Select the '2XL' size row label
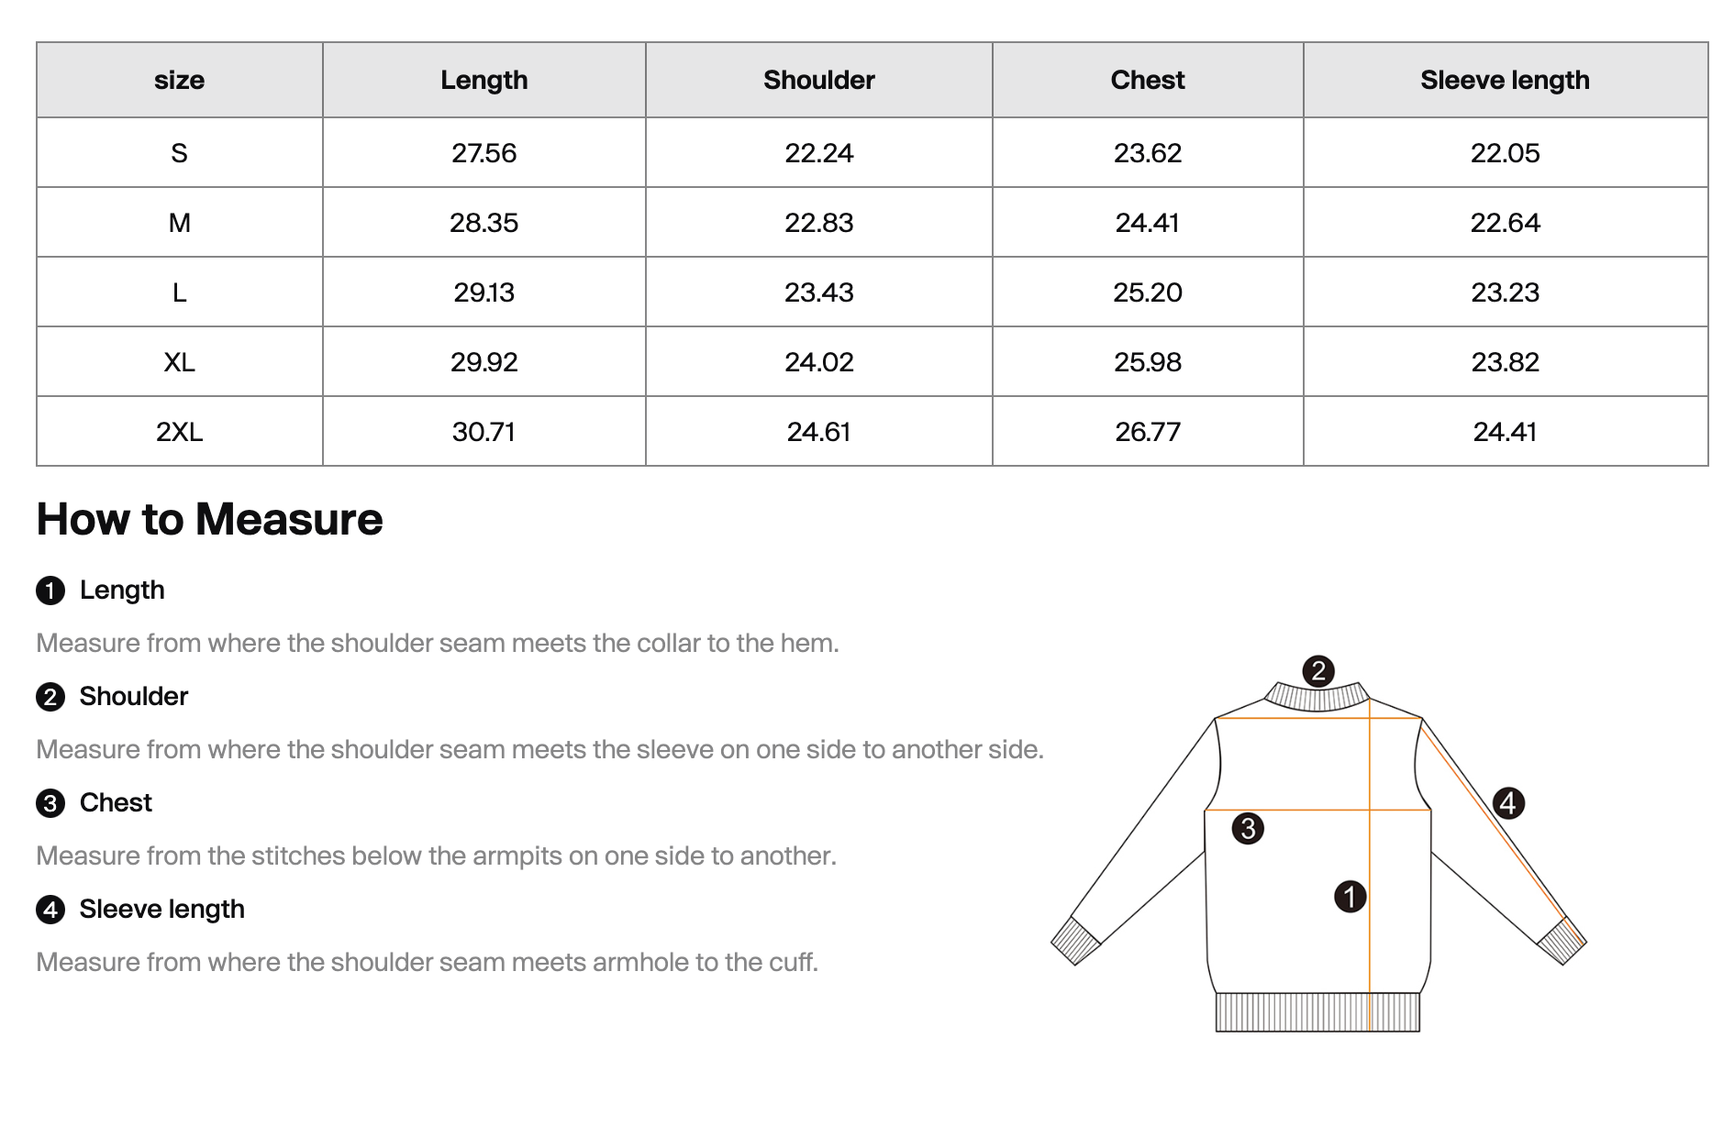Image resolution: width=1734 pixels, height=1137 pixels. click(180, 432)
